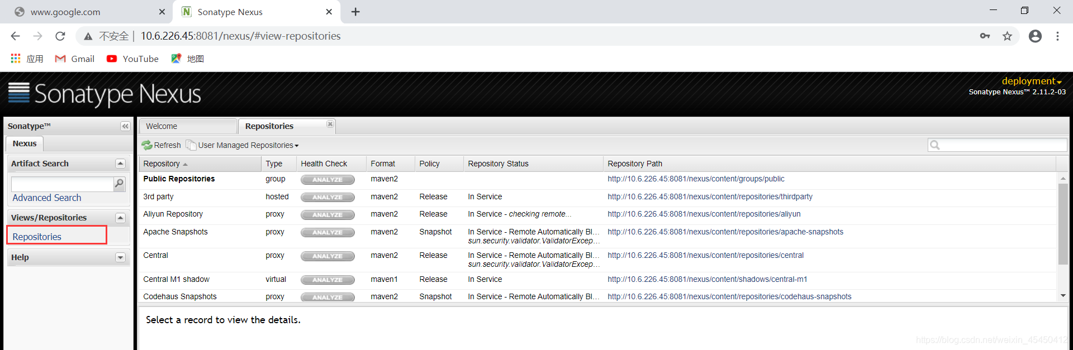
Task: Click Analyze for Codehaus Snapshots
Action: (327, 298)
